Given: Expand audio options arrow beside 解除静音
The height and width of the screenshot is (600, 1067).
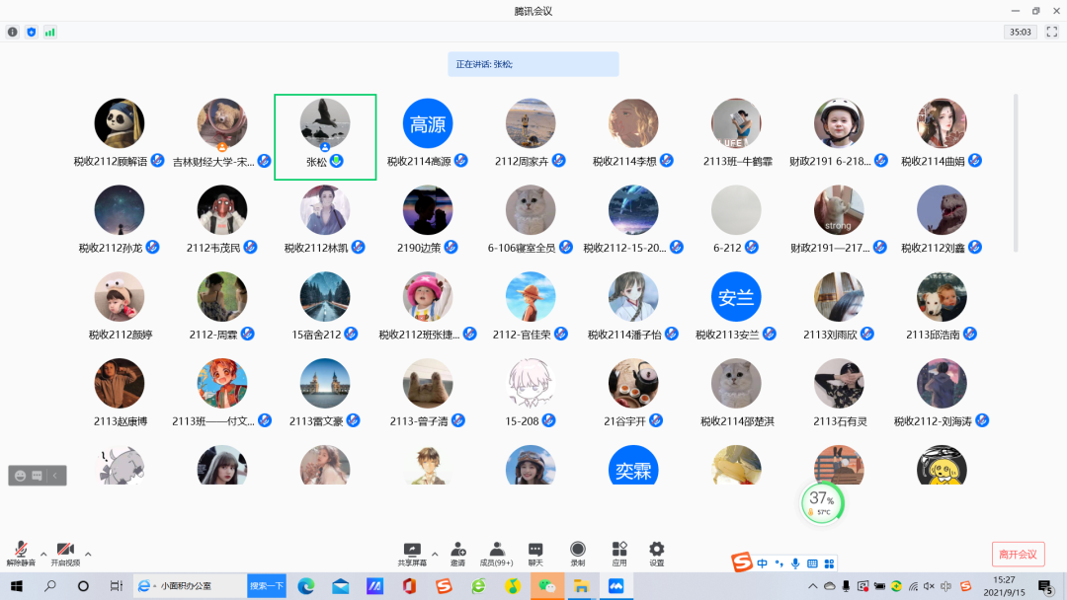Looking at the screenshot, I should [x=42, y=554].
